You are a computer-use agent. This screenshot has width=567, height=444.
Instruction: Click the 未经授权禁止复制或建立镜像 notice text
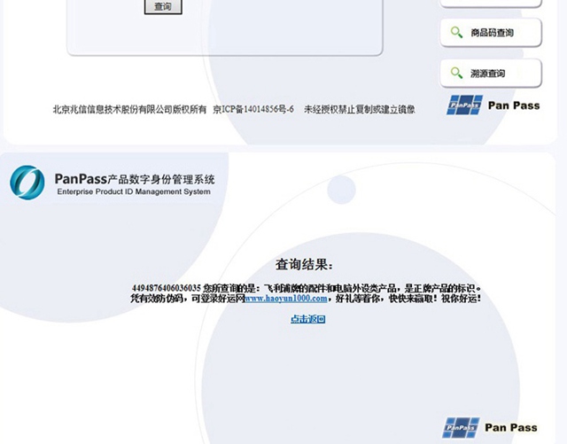point(359,110)
